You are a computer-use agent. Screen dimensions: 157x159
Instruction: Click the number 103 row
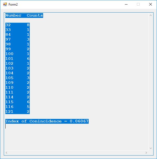coord(17,68)
